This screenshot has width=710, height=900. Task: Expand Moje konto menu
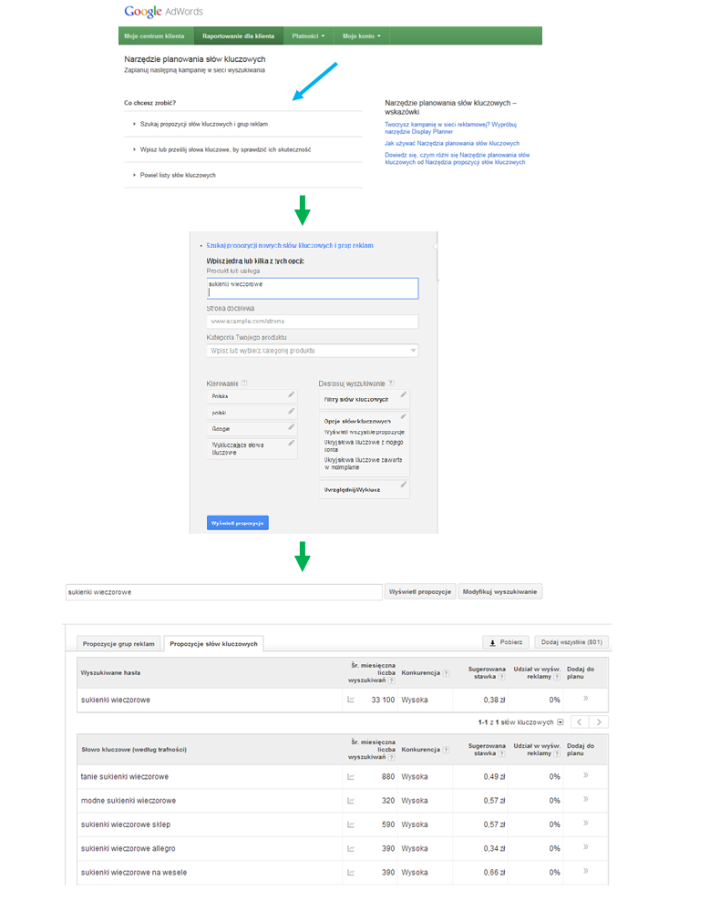361,36
